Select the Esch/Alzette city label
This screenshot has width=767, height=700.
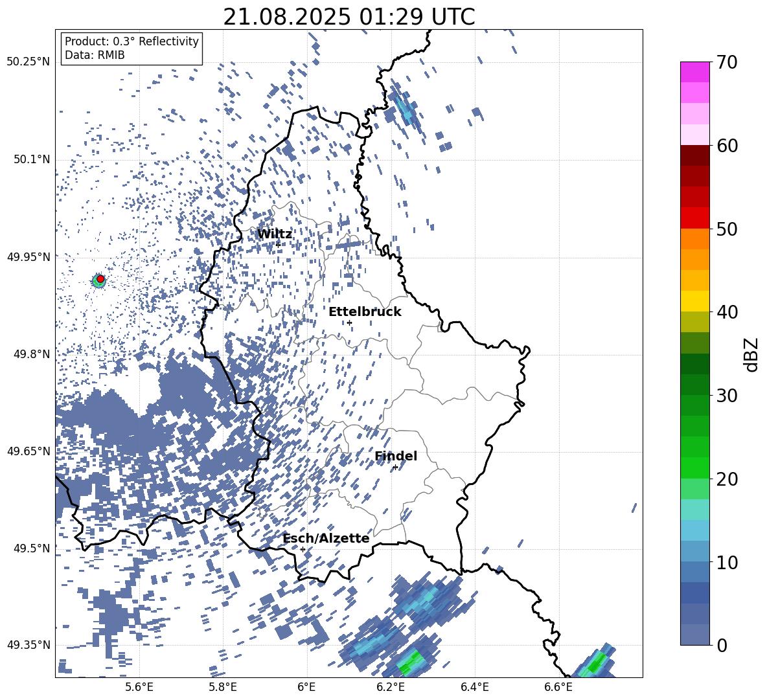(326, 539)
